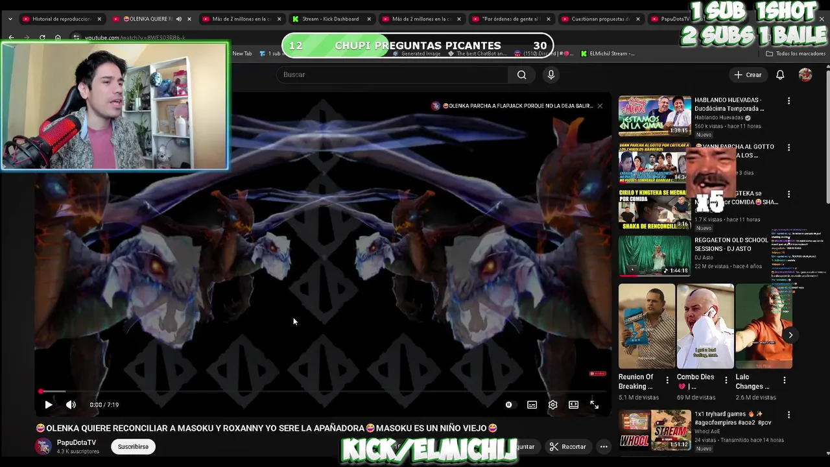The height and width of the screenshot is (467, 830).
Task: Open the New Tab bookmark
Action: pos(242,54)
